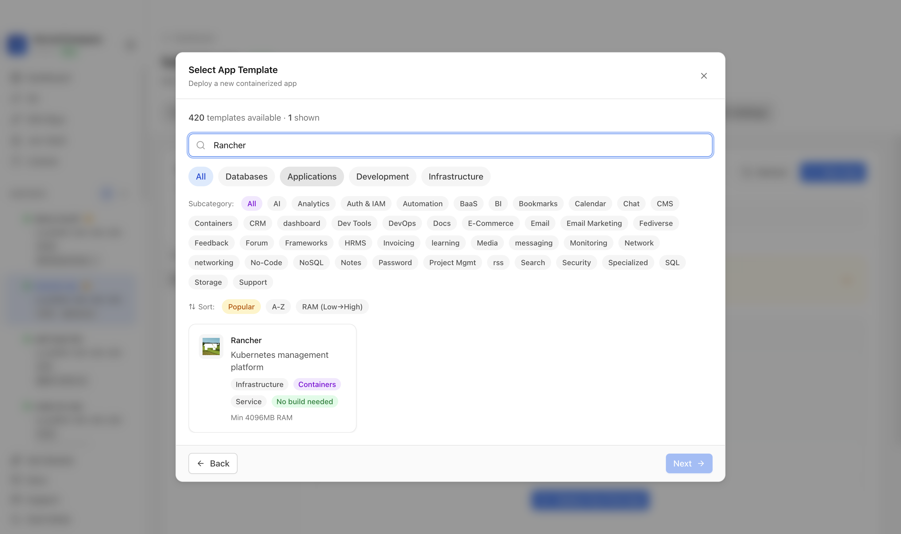
Task: Filter by Feedback subcategory
Action: tap(211, 243)
